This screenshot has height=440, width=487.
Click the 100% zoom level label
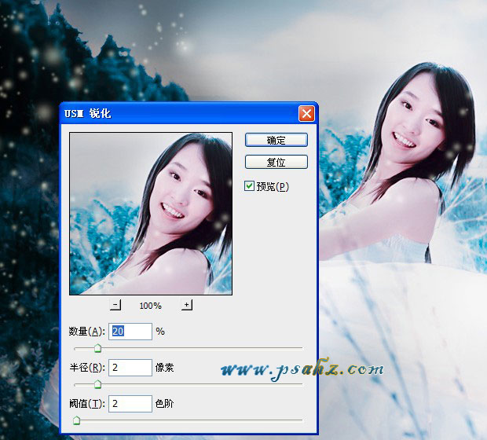coord(151,306)
